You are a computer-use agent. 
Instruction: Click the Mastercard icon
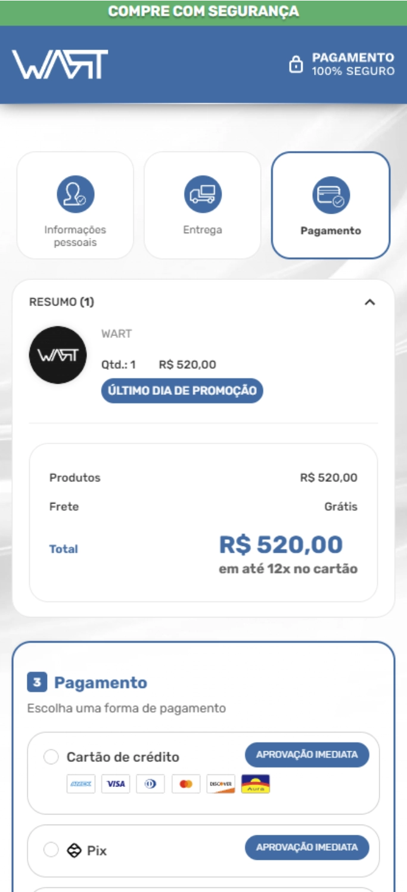point(186,784)
